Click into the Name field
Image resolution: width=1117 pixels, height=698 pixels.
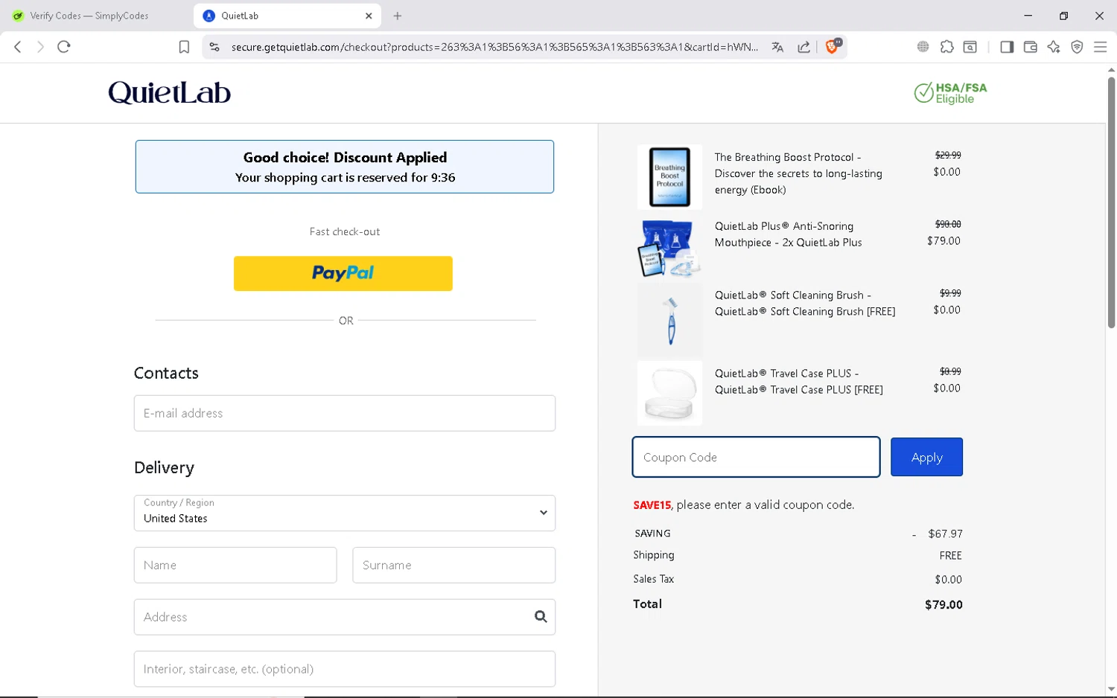(235, 565)
